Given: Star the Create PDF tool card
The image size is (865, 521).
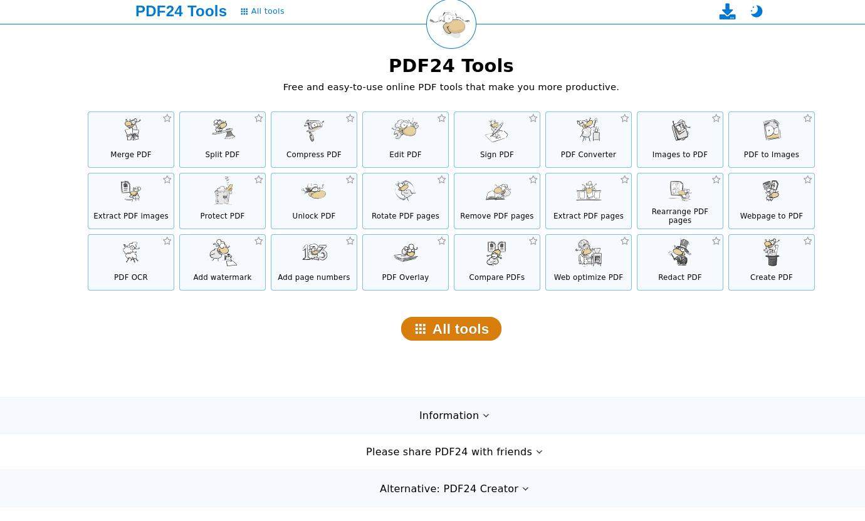Looking at the screenshot, I should 807,241.
